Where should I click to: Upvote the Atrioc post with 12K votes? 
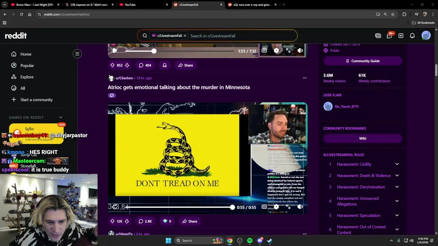coord(112,221)
